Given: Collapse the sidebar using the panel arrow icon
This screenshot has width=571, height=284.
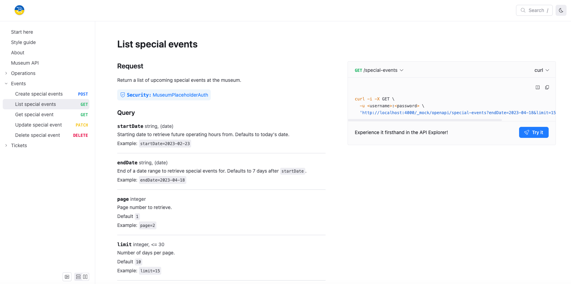Looking at the screenshot, I should [x=67, y=277].
